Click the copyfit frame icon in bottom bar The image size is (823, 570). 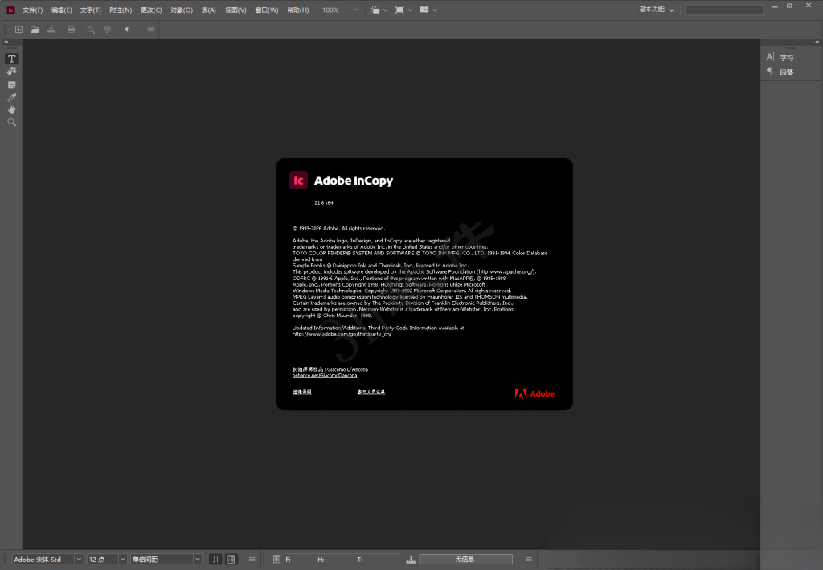[x=276, y=559]
